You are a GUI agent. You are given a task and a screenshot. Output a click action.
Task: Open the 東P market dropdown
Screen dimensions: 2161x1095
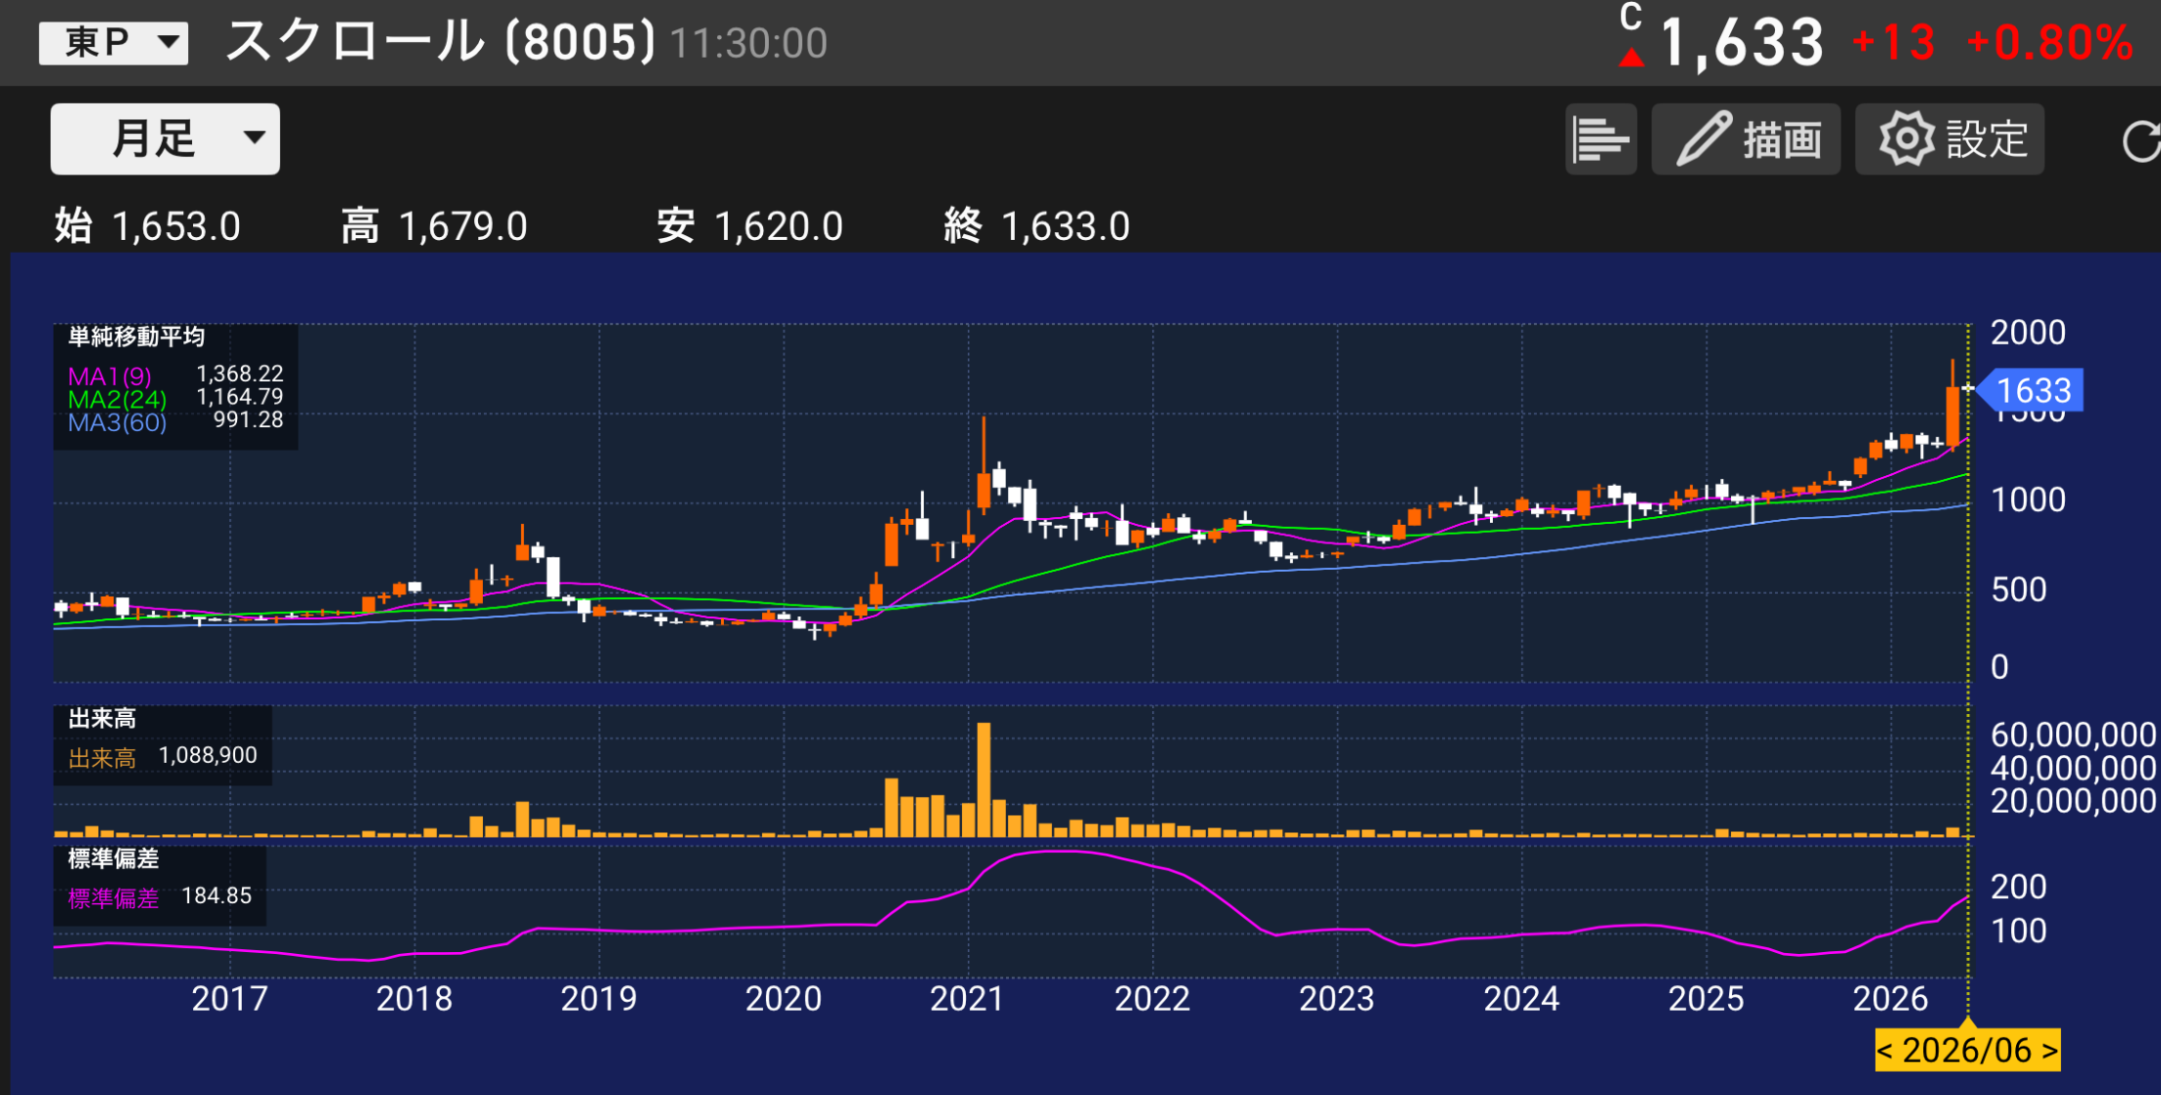tap(114, 43)
